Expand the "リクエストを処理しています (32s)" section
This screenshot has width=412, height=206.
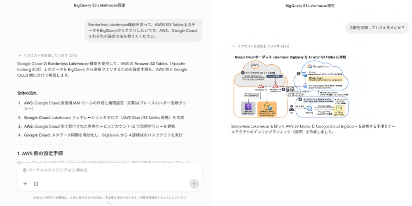pos(260,46)
